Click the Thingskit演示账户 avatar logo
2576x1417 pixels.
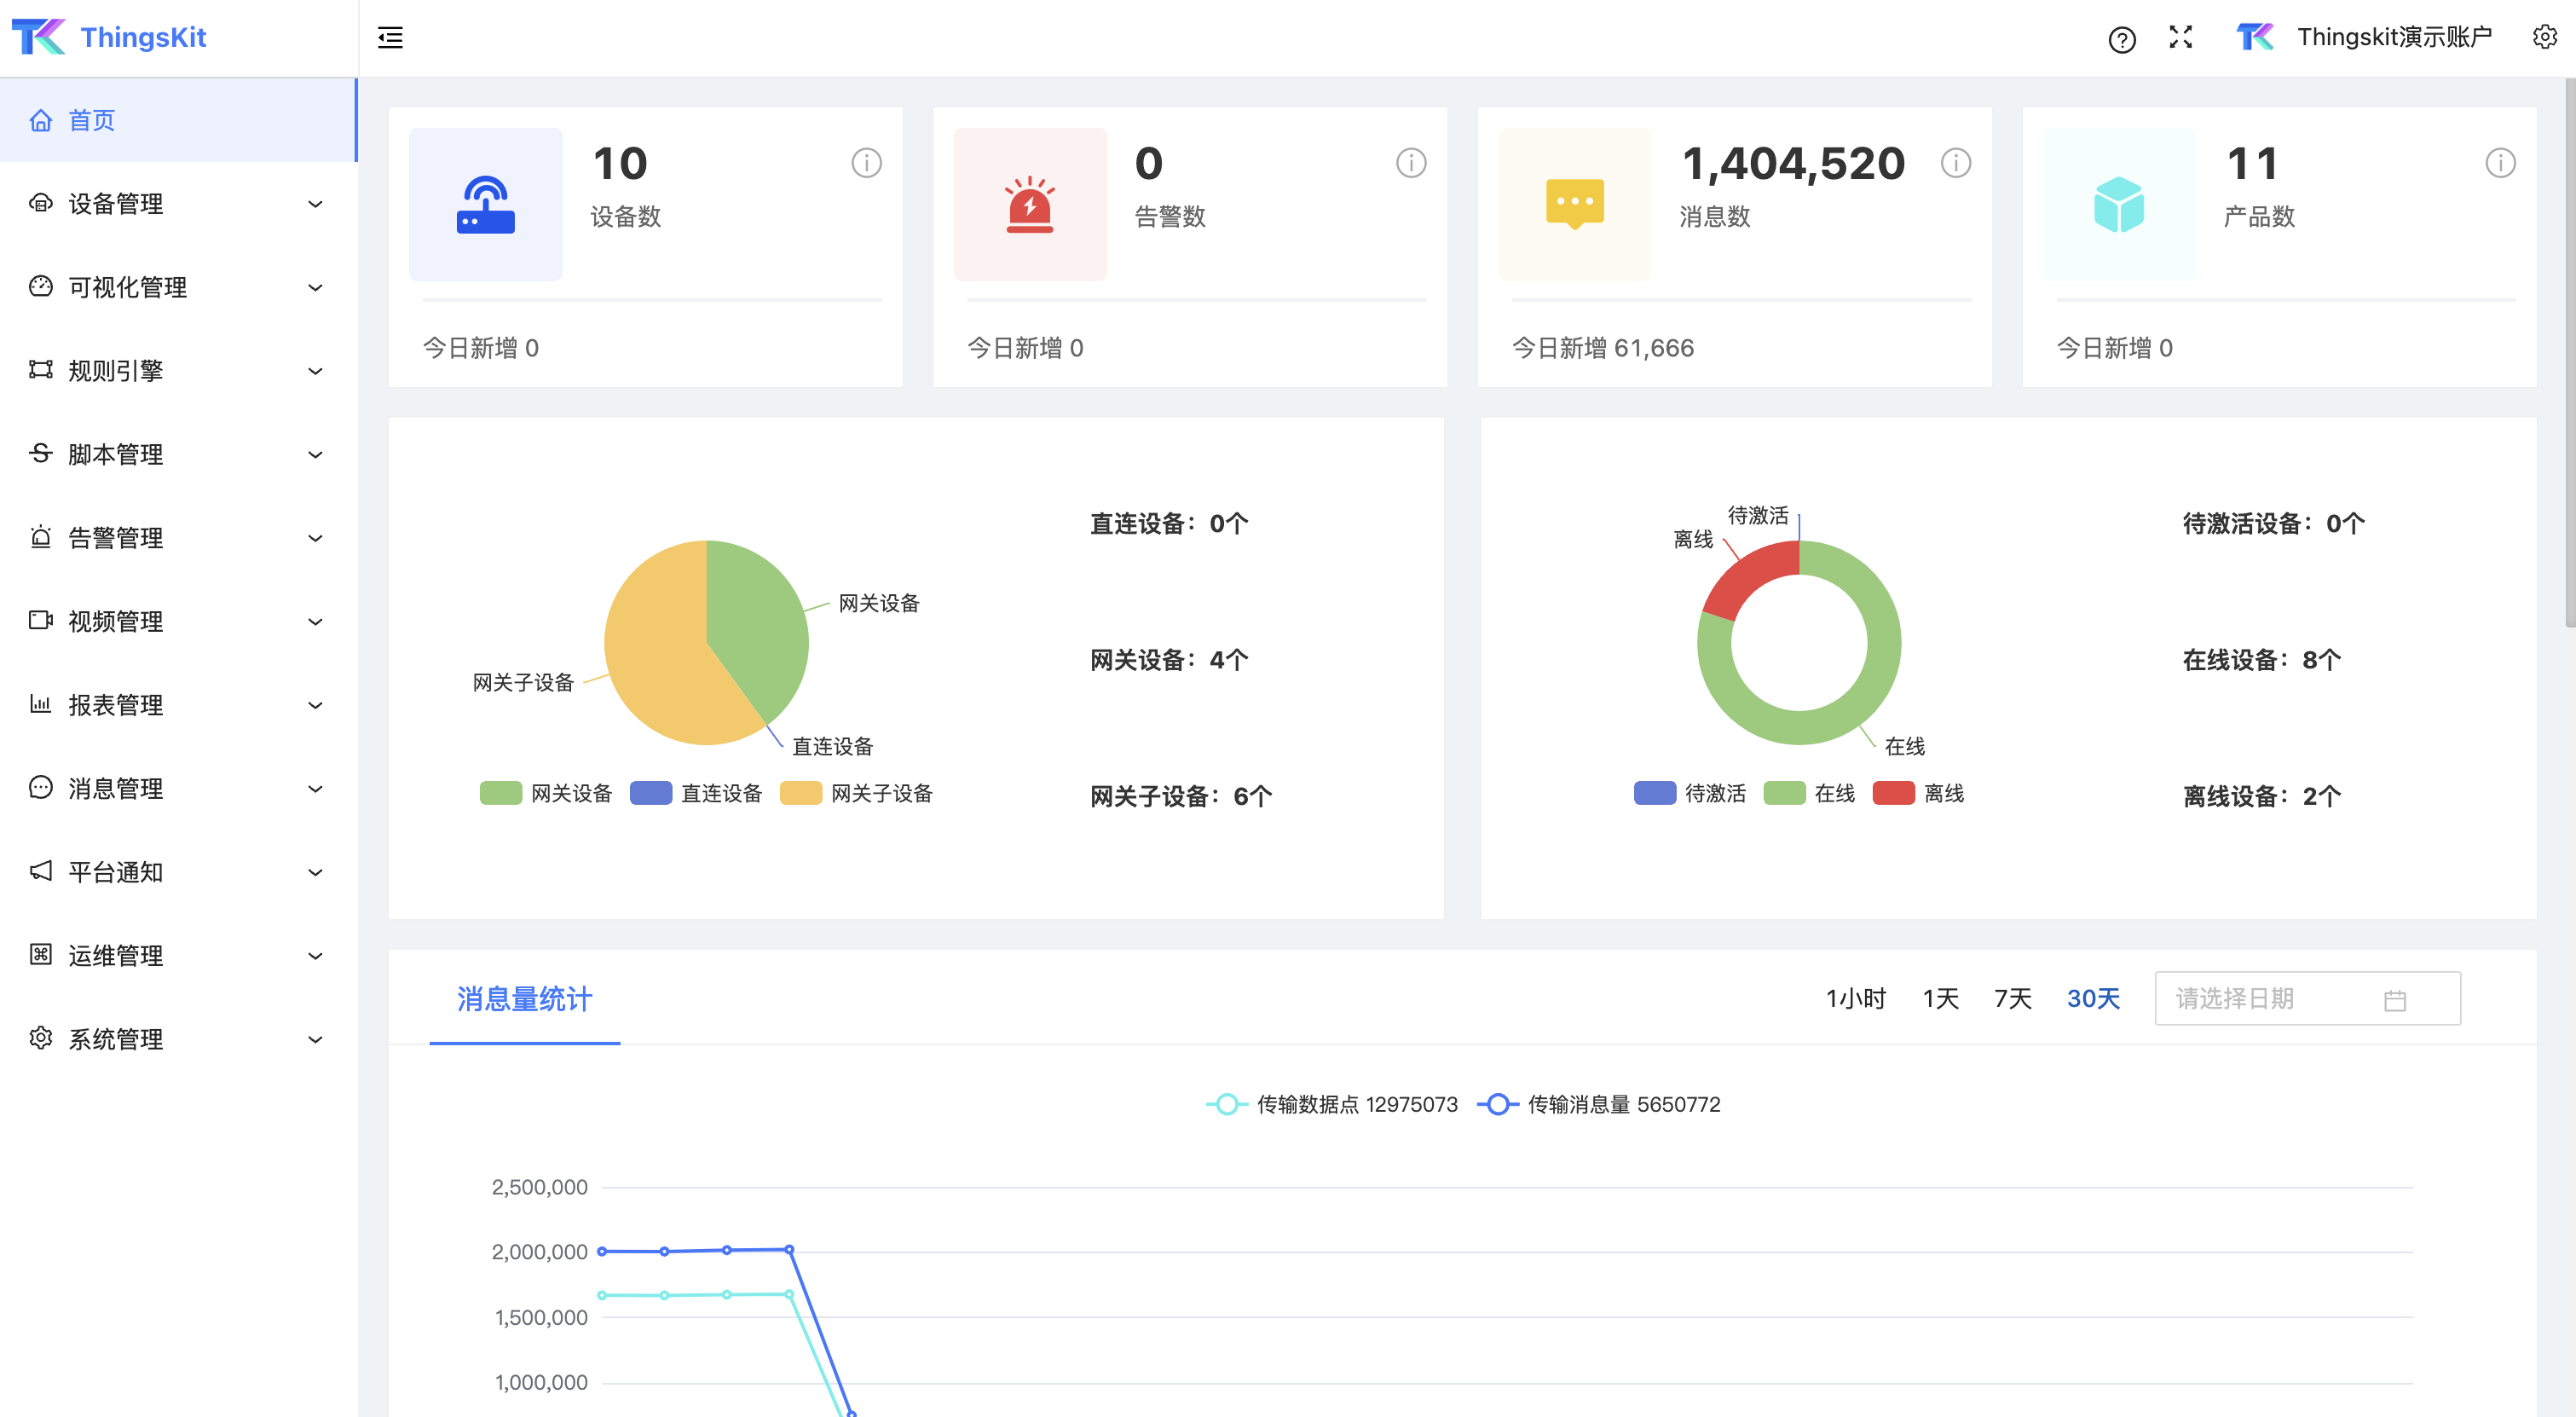tap(2254, 37)
